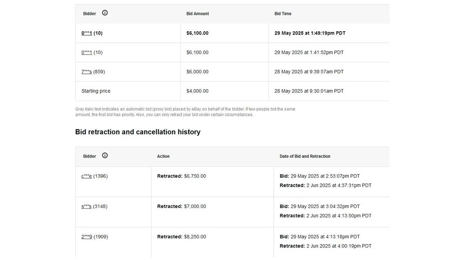Open bidder profile 0***1 with winning bid
The image size is (462, 260).
coord(87,33)
